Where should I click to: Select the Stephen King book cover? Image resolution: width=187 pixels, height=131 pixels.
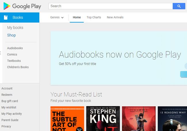103,118
